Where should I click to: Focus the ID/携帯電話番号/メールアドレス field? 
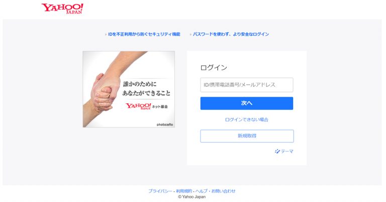pos(247,85)
